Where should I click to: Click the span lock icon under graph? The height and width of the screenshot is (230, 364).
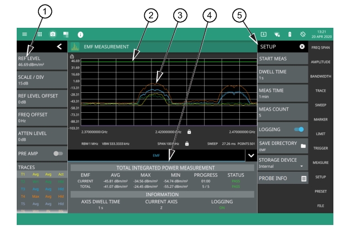[x=186, y=143]
